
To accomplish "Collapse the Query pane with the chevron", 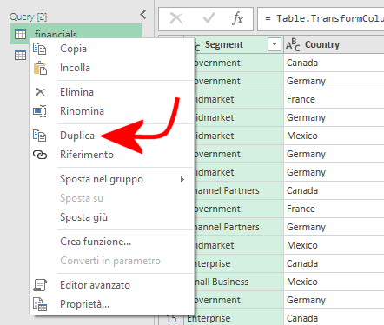I will click(143, 14).
